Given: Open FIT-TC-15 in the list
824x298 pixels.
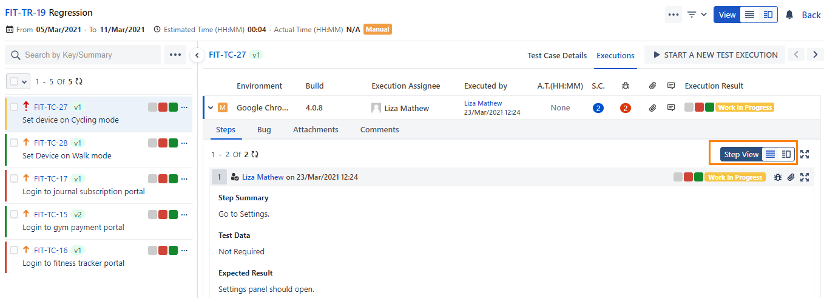Looking at the screenshot, I should click(51, 215).
